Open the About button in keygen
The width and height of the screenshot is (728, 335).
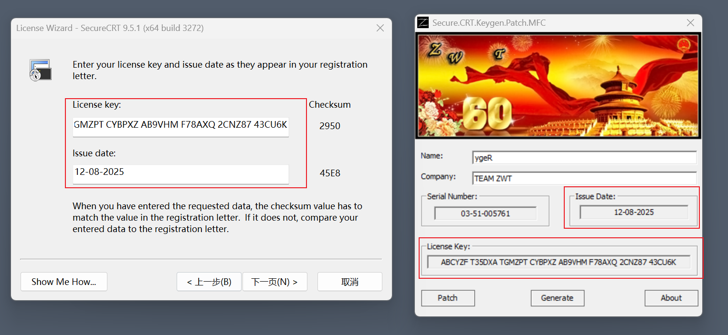pyautogui.click(x=671, y=298)
